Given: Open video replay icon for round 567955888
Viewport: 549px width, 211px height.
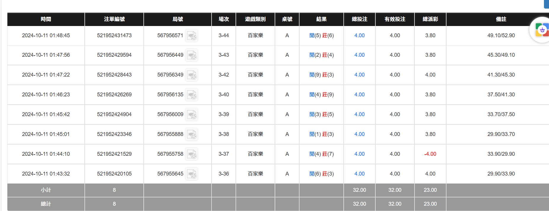Looking at the screenshot, I should [x=191, y=134].
